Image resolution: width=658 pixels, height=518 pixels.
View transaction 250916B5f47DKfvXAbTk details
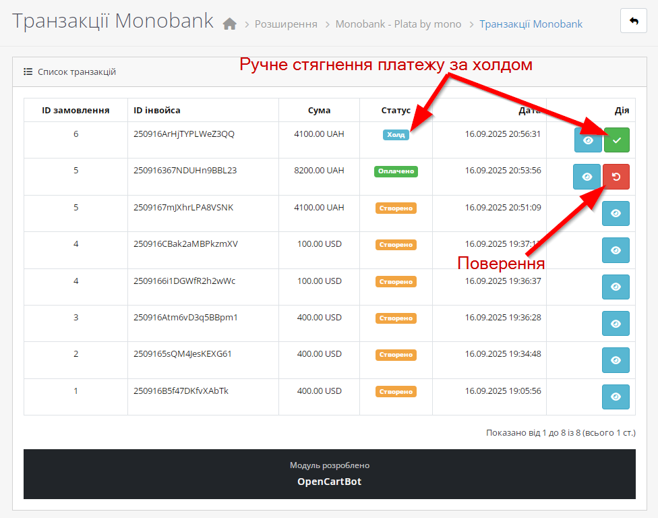click(x=616, y=397)
